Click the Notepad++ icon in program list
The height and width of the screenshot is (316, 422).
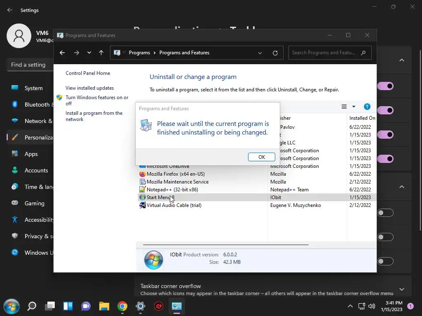[142, 189]
